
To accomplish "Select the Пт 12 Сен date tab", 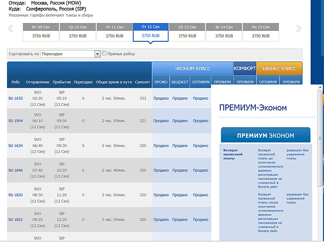I will click(151, 32).
